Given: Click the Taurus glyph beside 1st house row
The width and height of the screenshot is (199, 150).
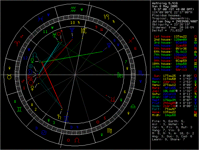Looking at the screenshot, I should coord(195,36).
